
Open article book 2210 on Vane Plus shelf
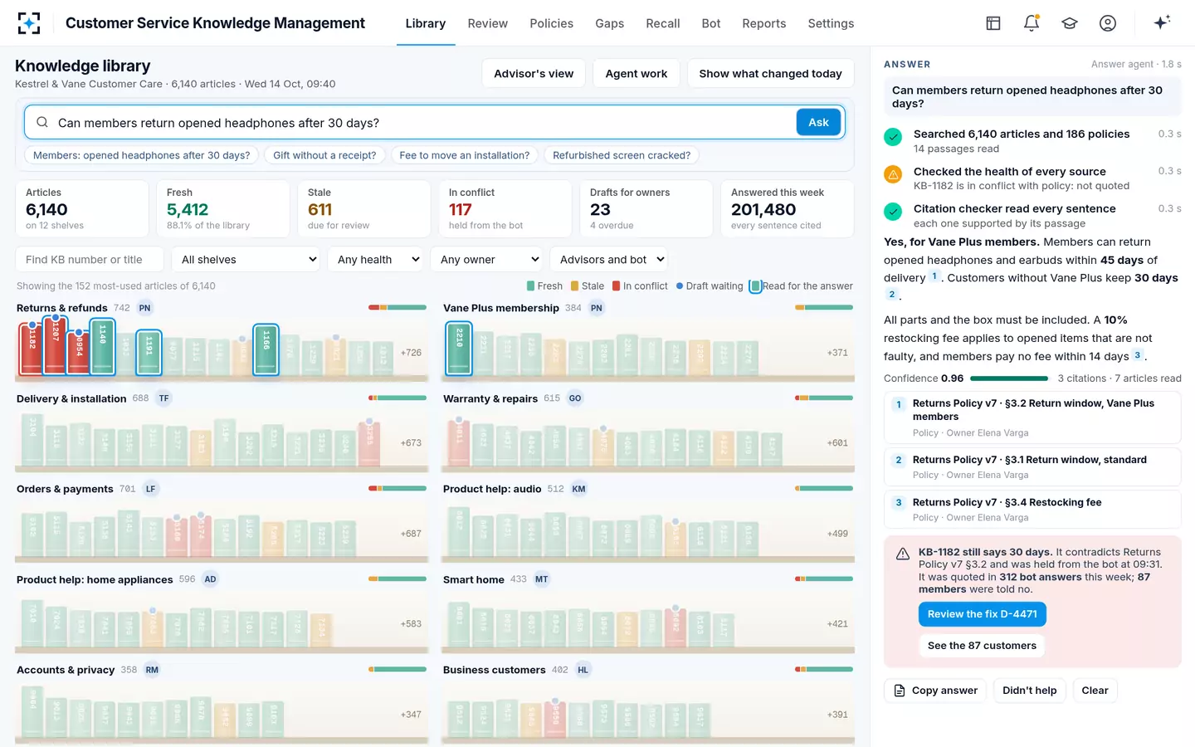[x=459, y=349]
